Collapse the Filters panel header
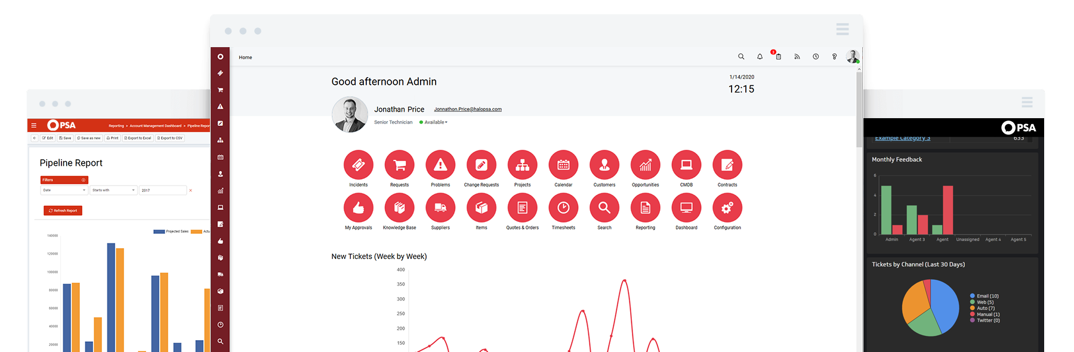Screen dimensions: 1074x352 (64, 180)
